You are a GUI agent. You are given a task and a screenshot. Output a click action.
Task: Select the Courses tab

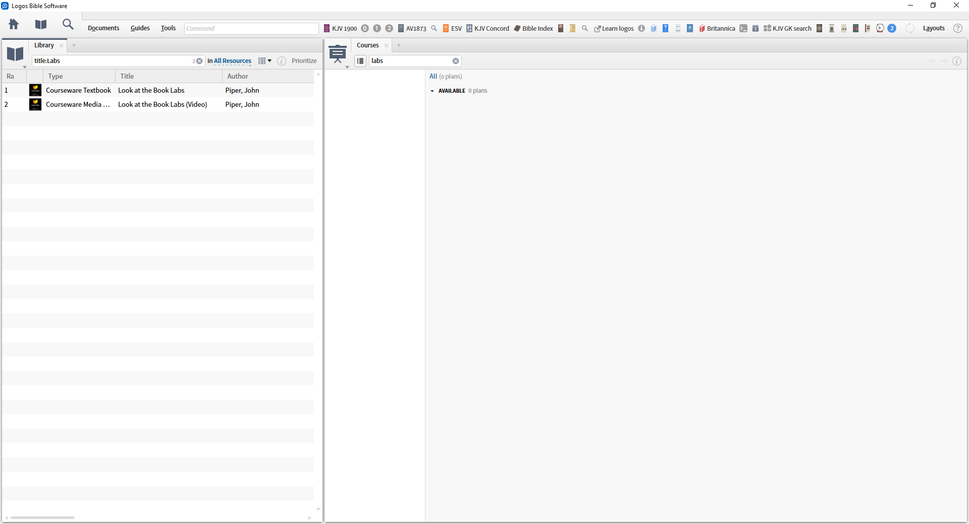coord(367,45)
